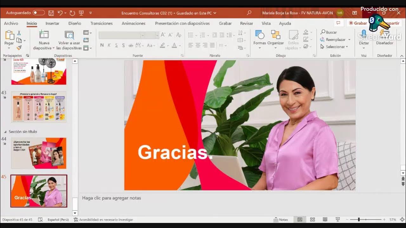Image resolution: width=406 pixels, height=228 pixels.
Task: Toggle strikethrough text formatting
Action: [x=131, y=45]
